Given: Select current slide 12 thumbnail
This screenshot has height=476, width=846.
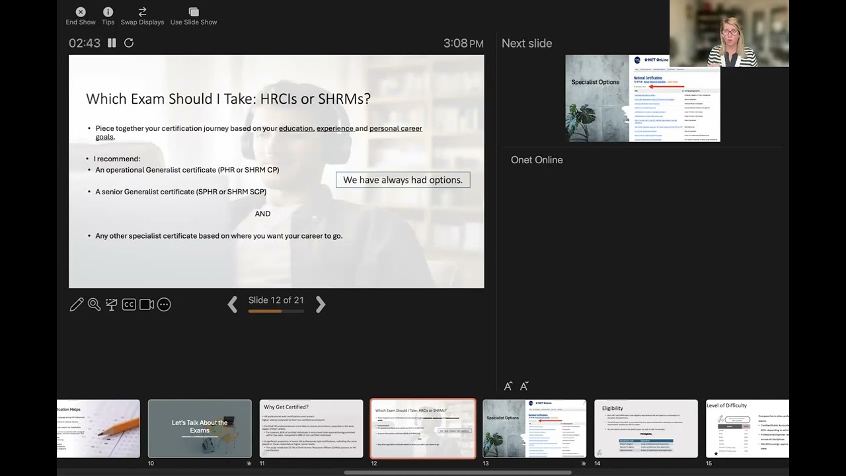Looking at the screenshot, I should click(x=423, y=428).
